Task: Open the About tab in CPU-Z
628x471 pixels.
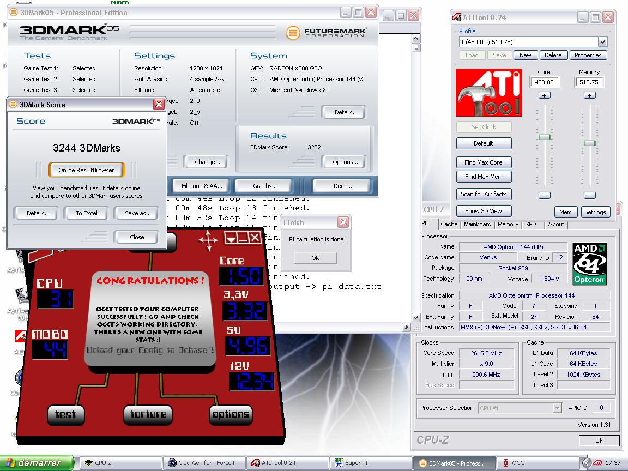Action: [x=556, y=224]
